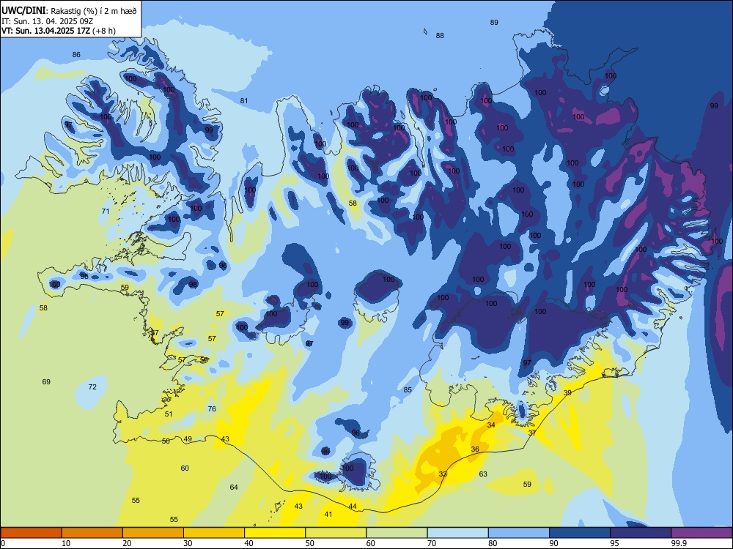The height and width of the screenshot is (549, 733).
Task: Click humidity value 98 in west Iceland
Action: coord(193,284)
